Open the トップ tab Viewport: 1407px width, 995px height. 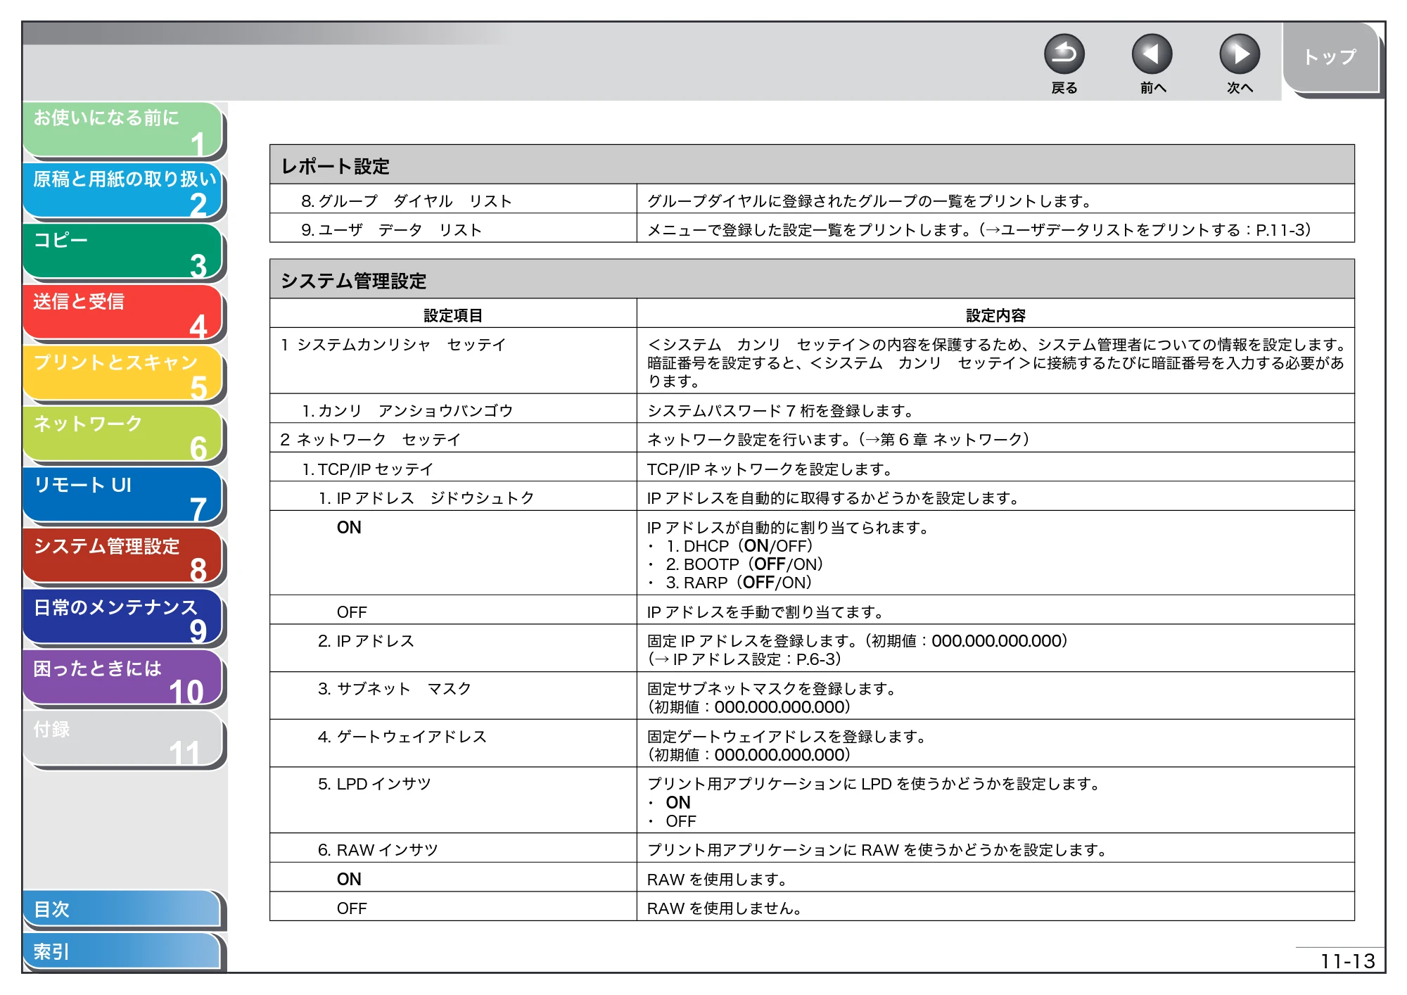pyautogui.click(x=1330, y=58)
